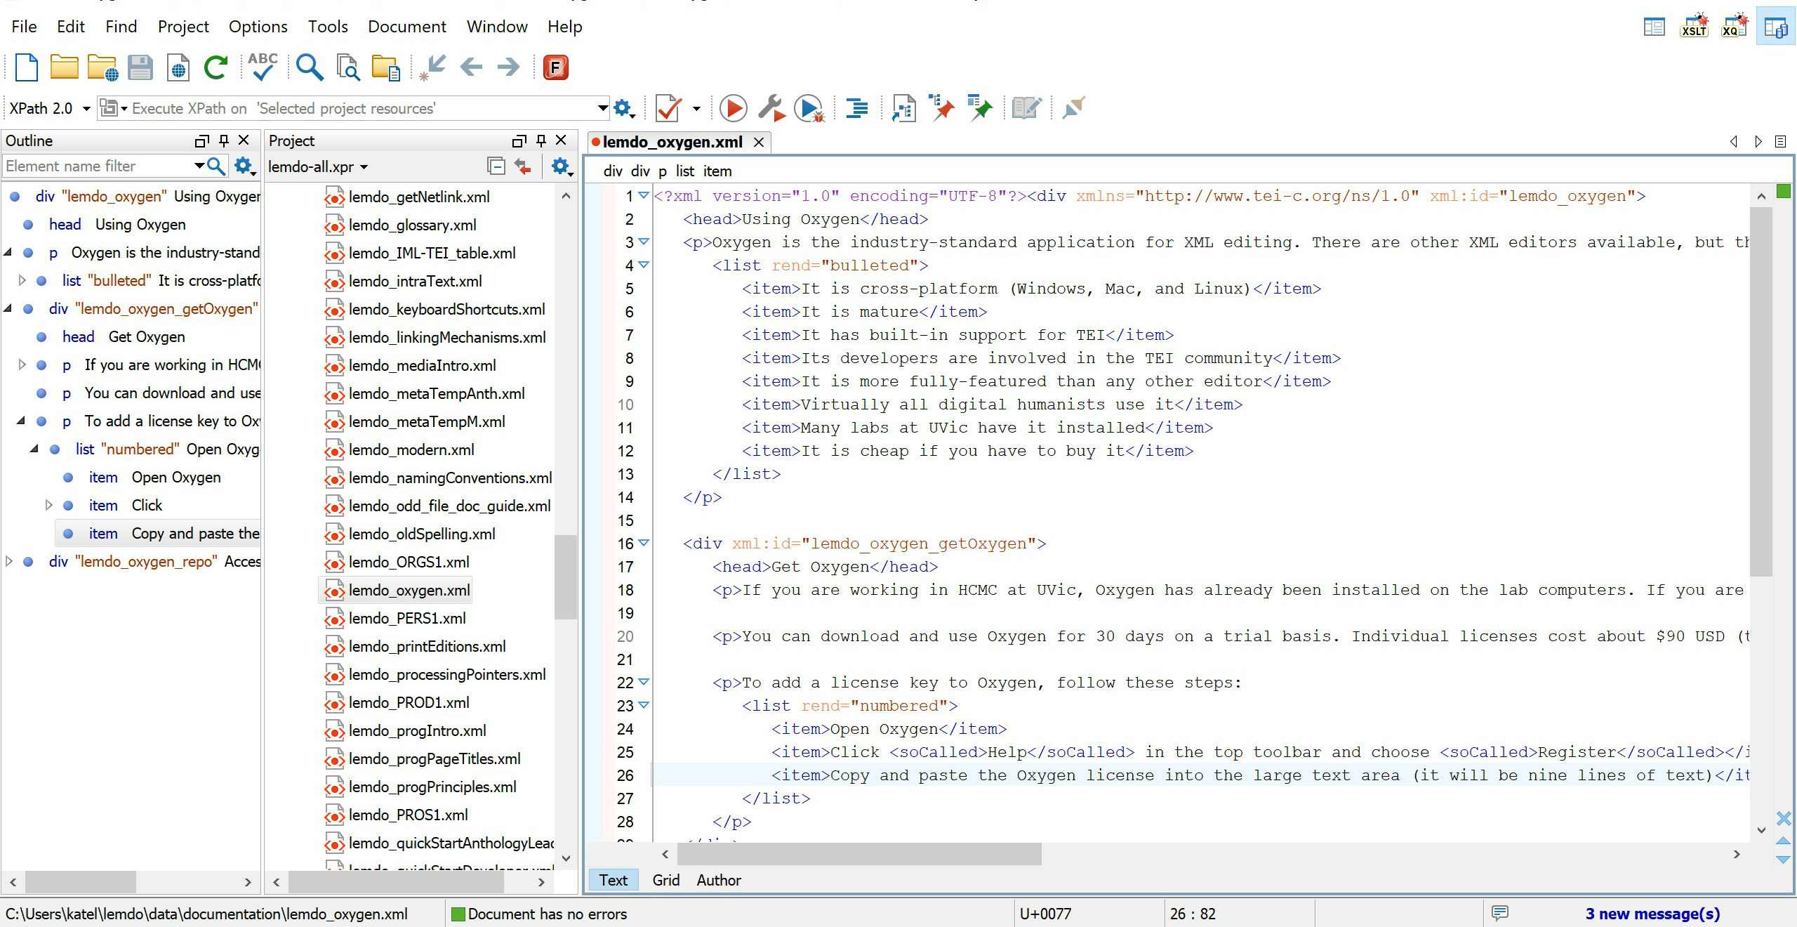Open the Document menu
Image resolution: width=1797 pixels, height=927 pixels.
[406, 27]
